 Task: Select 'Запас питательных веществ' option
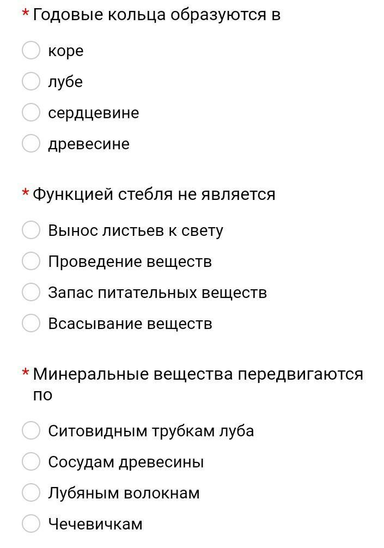point(31,292)
